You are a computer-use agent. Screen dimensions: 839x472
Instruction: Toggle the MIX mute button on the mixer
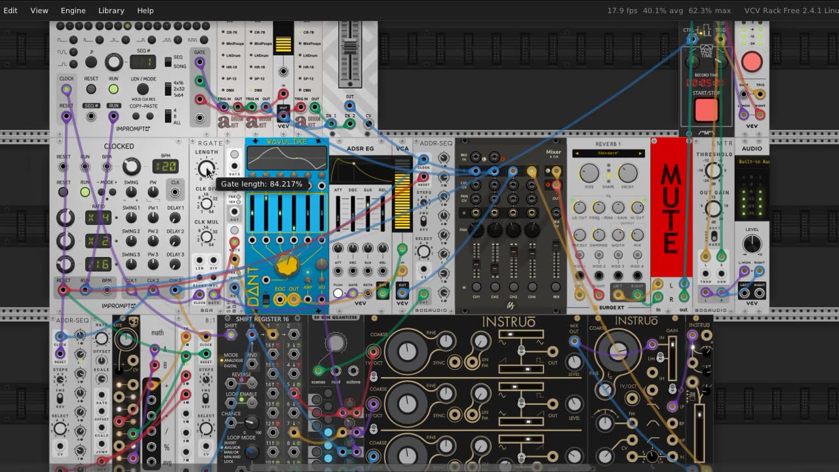point(556,288)
